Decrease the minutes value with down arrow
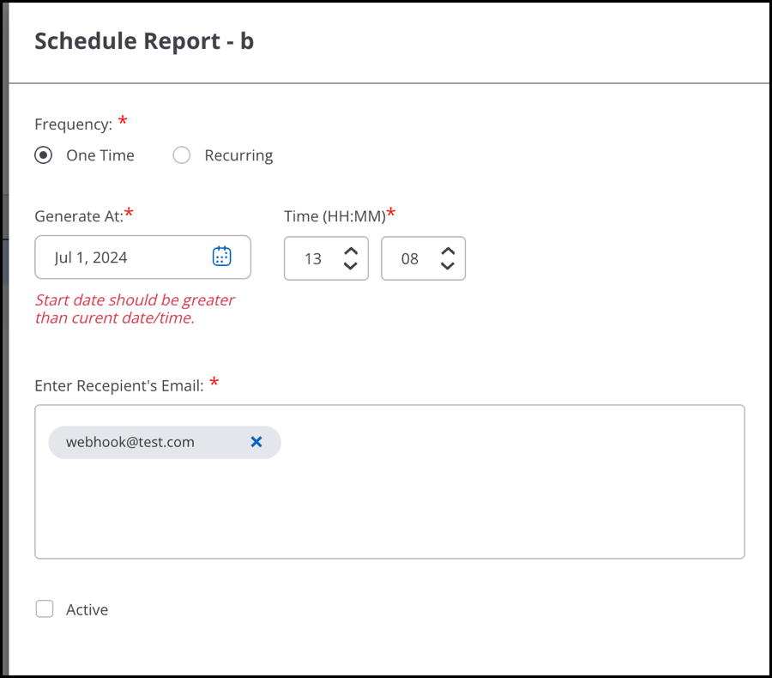Viewport: 772px width, 678px height. point(448,266)
